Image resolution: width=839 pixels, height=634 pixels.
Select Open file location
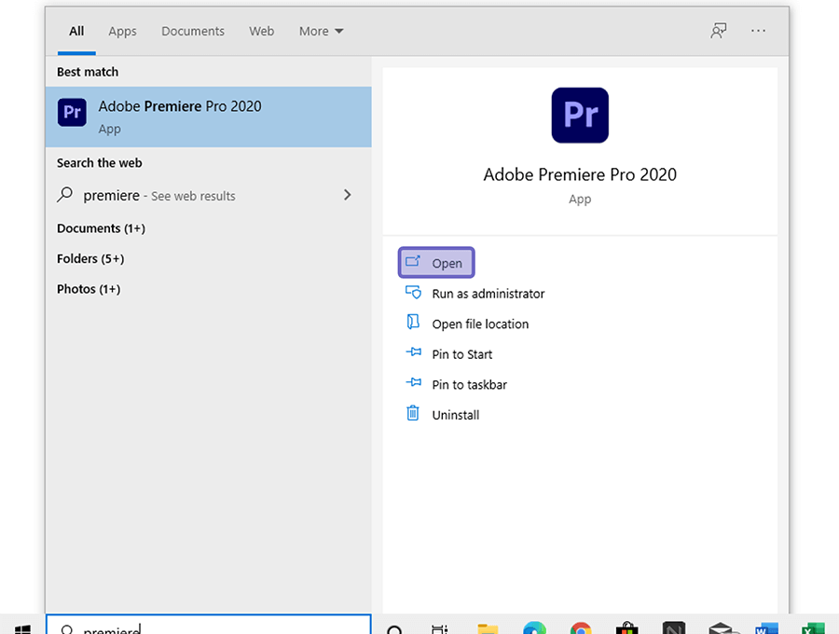pos(480,324)
